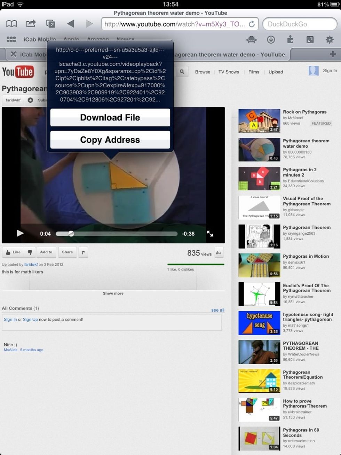Reload the page with the refresh icon
This screenshot has width=341, height=455.
(x=252, y=24)
